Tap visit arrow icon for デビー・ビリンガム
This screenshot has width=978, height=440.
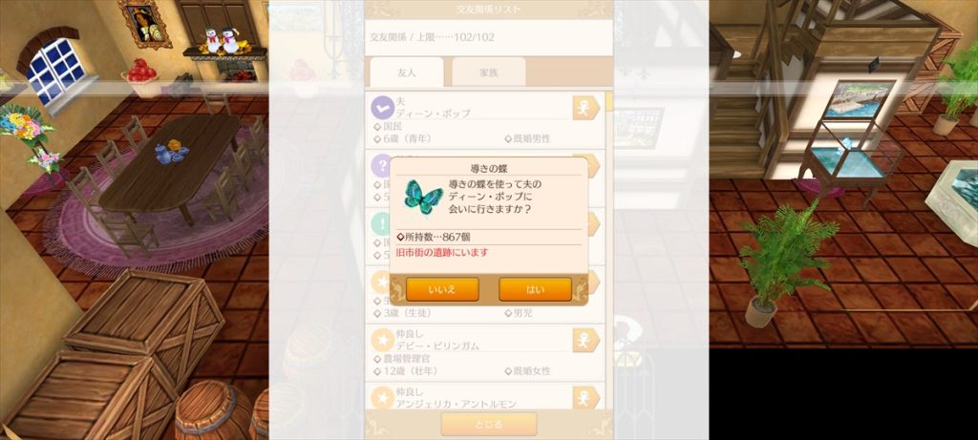click(585, 340)
